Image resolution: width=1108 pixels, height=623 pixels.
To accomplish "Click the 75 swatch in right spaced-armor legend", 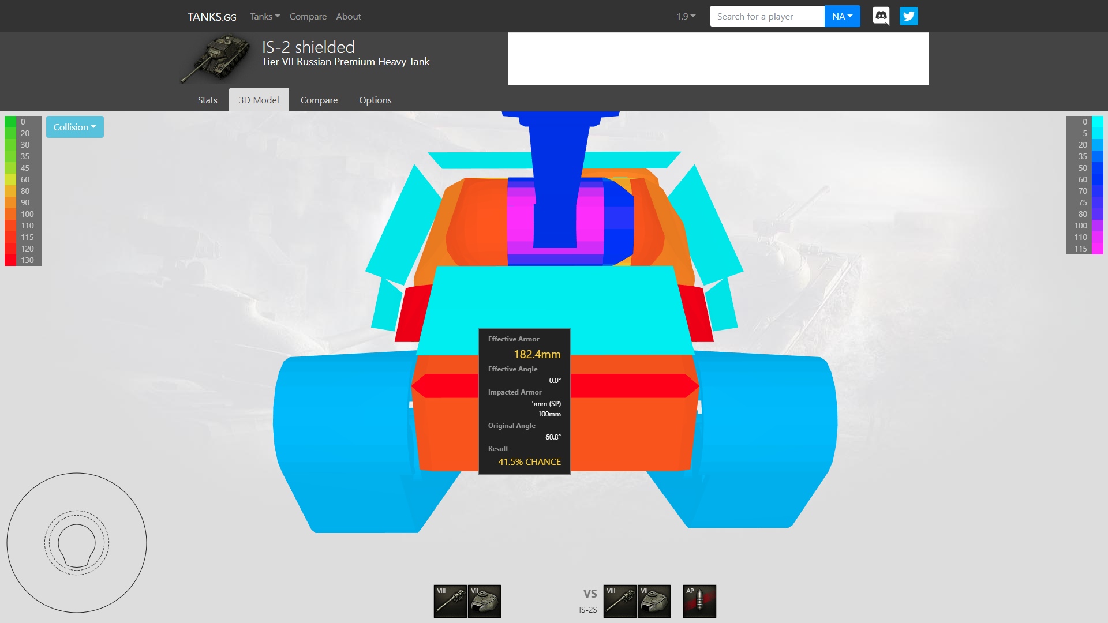I will point(1097,202).
